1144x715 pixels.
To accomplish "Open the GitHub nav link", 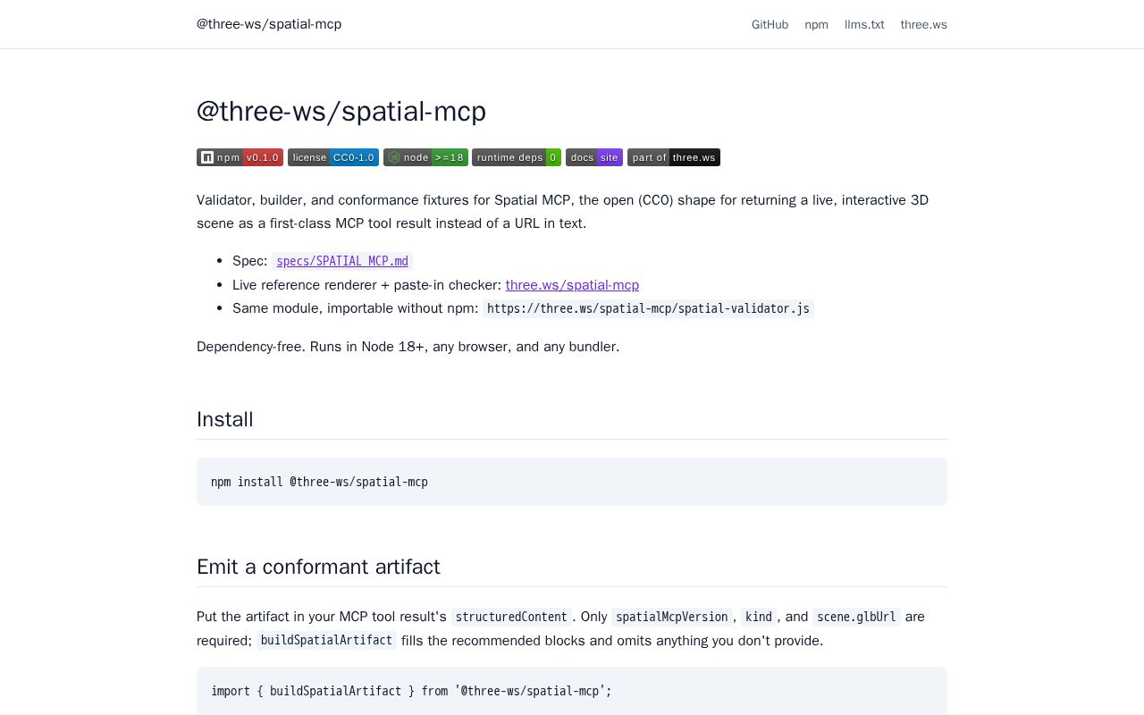I will click(x=770, y=24).
